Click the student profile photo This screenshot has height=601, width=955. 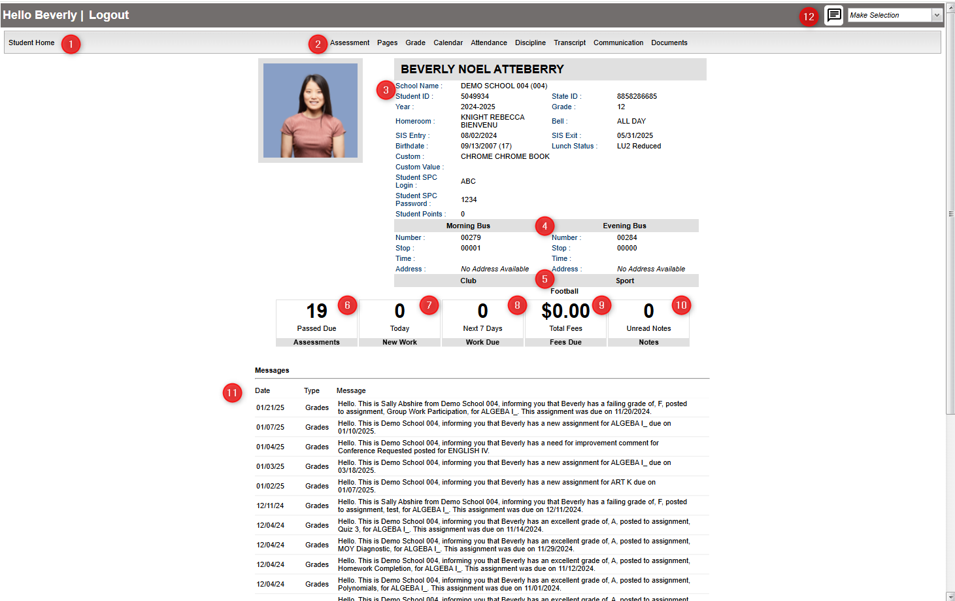point(310,111)
